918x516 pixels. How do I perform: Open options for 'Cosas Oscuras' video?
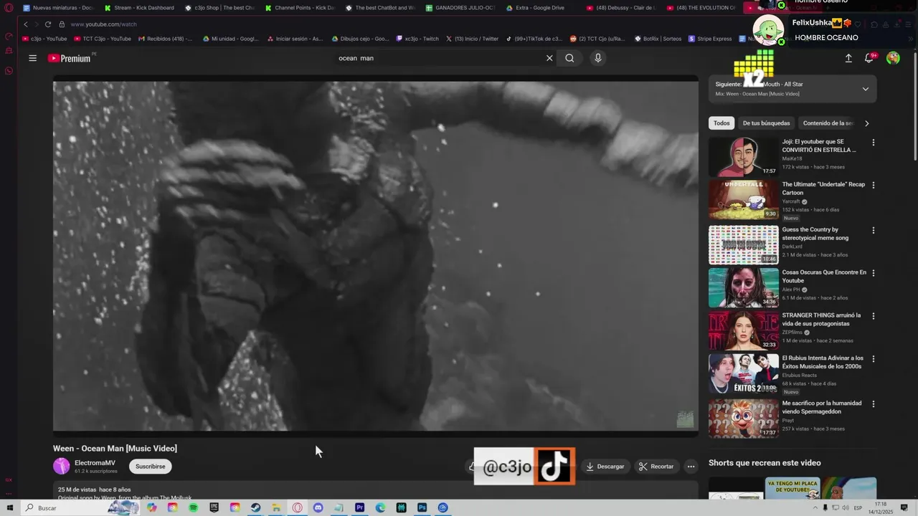pyautogui.click(x=873, y=273)
